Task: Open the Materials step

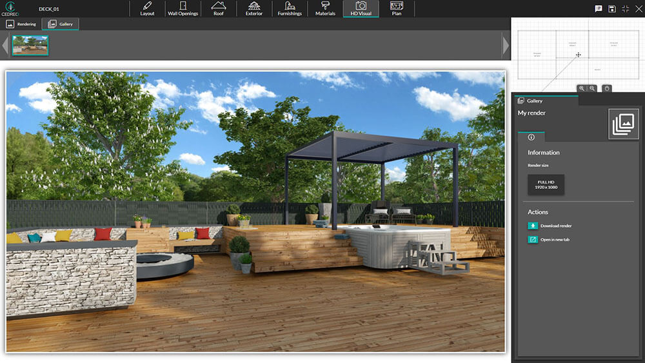Action: (x=325, y=8)
